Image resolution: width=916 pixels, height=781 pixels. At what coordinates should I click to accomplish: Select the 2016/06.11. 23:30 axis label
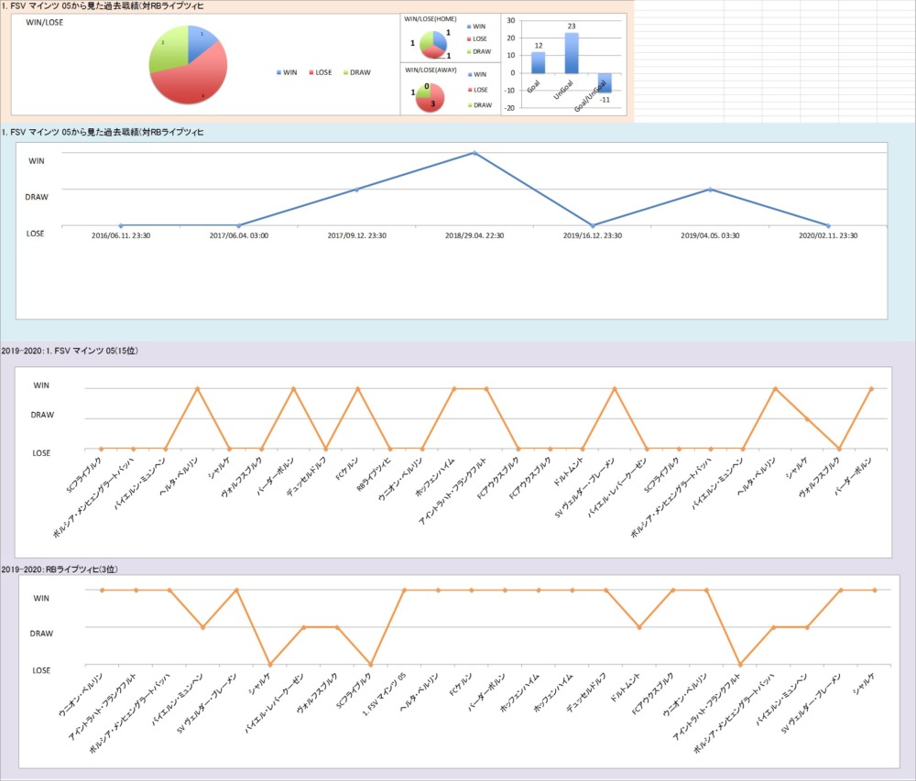121,235
